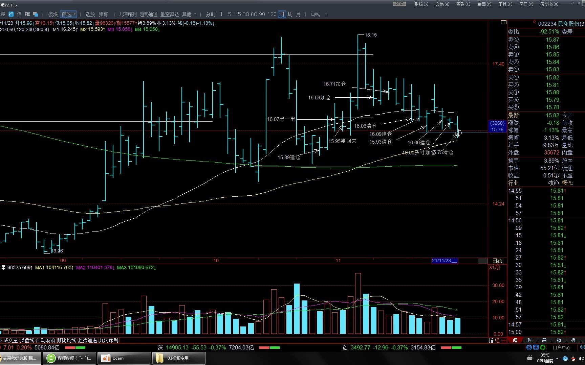Click the 板块 toolbar button

[x=53, y=14]
